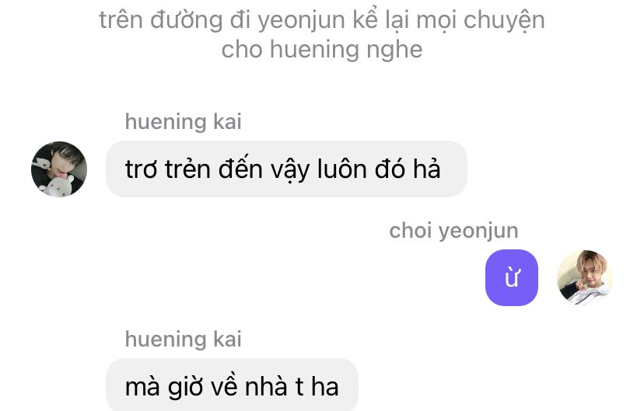Select message "mà giờ về nhà t ha"
644x411 pixels.
[232, 385]
